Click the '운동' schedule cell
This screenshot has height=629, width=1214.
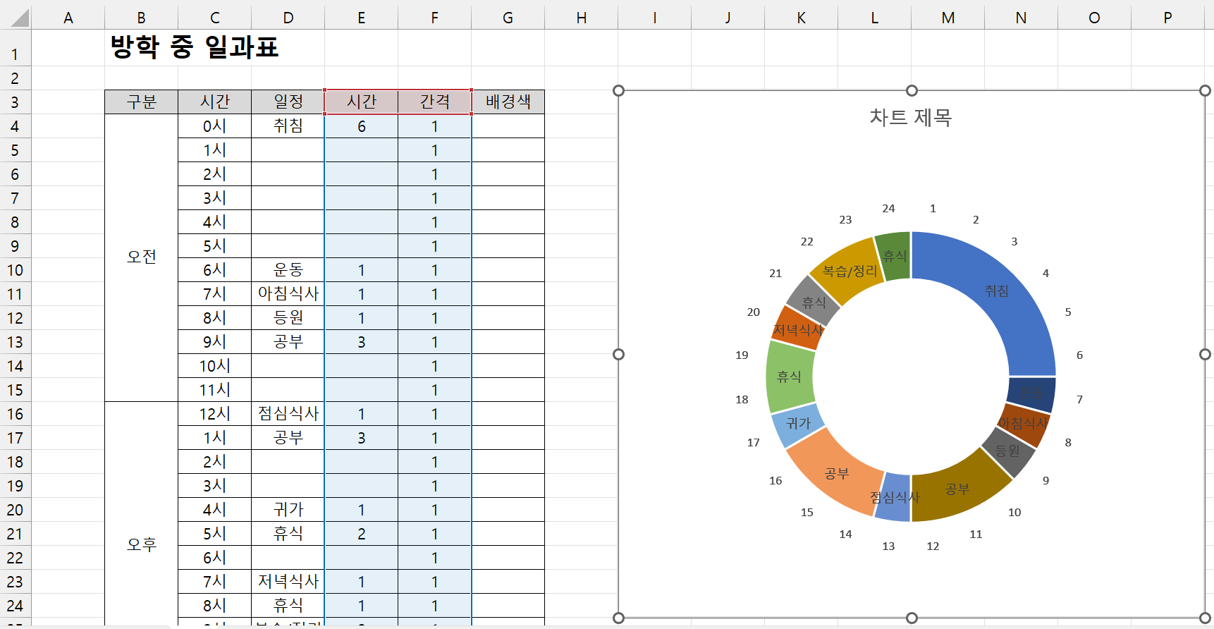288,270
